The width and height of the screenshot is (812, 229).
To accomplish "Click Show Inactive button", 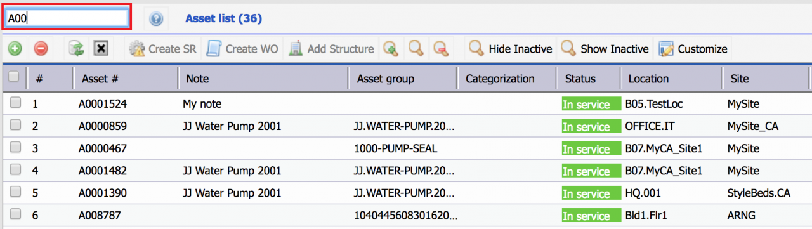I will [605, 49].
